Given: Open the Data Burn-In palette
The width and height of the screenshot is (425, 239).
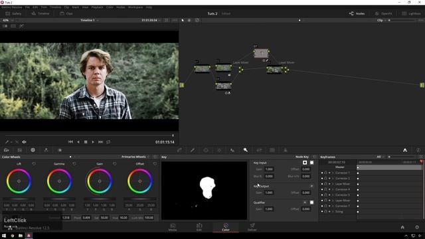Looking at the screenshot, I should tap(286, 150).
